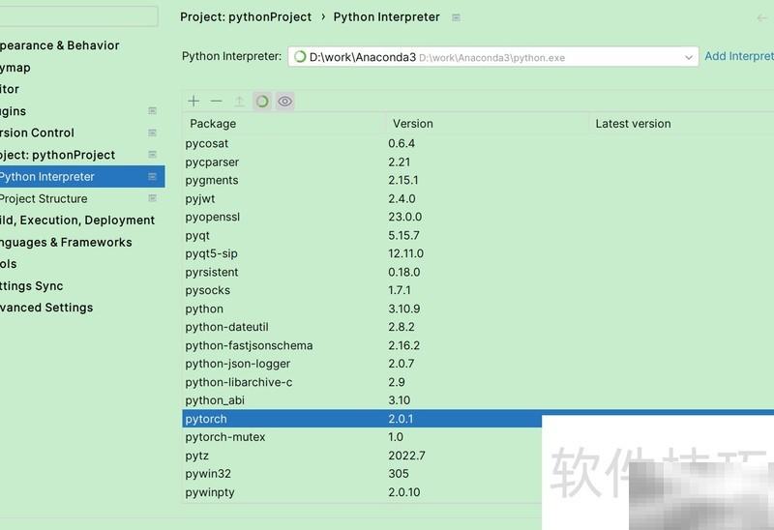Click the Add Interpreter link
The height and width of the screenshot is (530, 774).
(x=738, y=56)
